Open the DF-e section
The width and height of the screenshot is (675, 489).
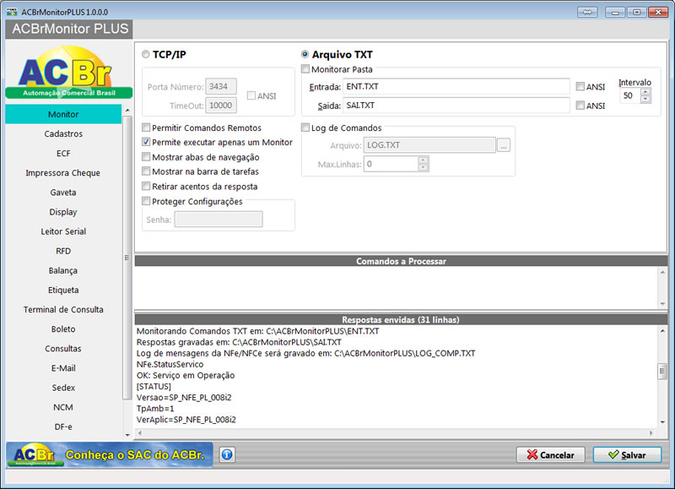pos(63,427)
